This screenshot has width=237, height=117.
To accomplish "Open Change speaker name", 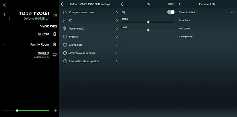I will click(x=90, y=12).
